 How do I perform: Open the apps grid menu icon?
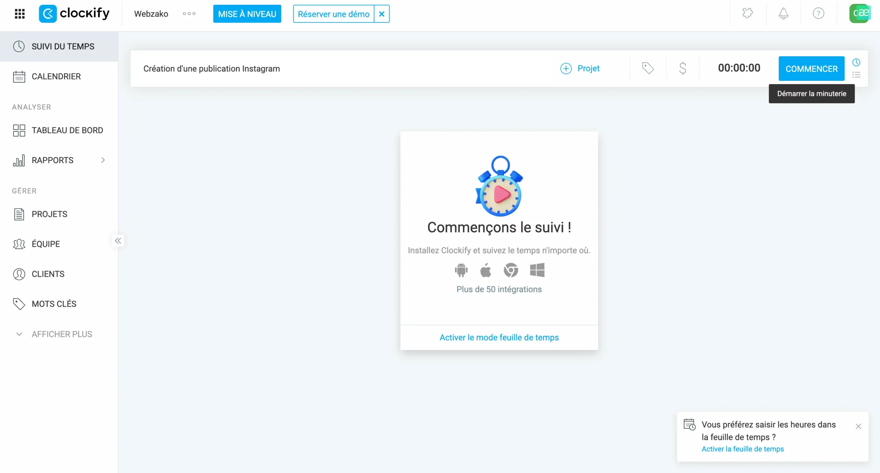pos(20,14)
